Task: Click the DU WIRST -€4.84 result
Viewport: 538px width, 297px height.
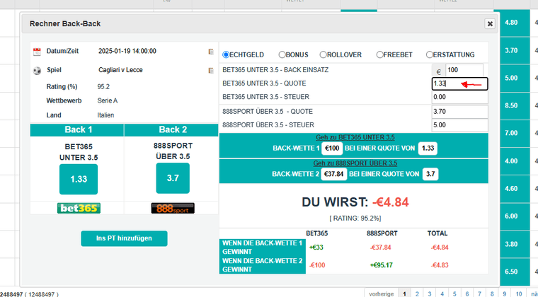Action: 355,202
